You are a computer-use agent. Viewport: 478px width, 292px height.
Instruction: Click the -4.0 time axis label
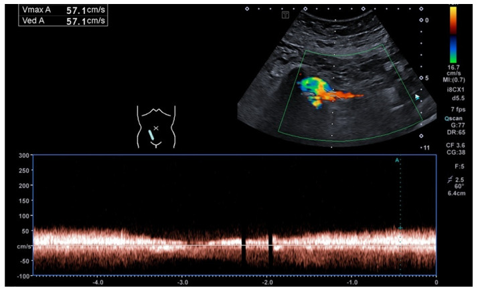coord(98,283)
